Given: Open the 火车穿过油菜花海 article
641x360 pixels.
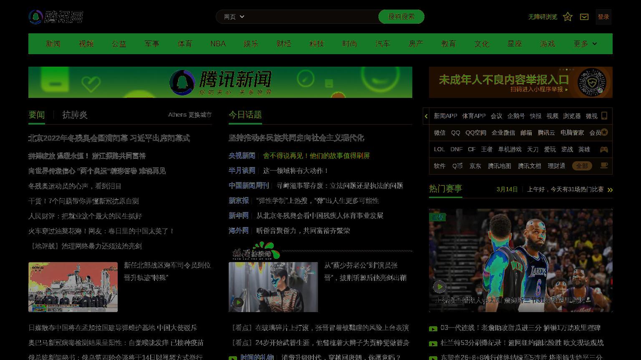Looking at the screenshot, I should click(x=101, y=231).
